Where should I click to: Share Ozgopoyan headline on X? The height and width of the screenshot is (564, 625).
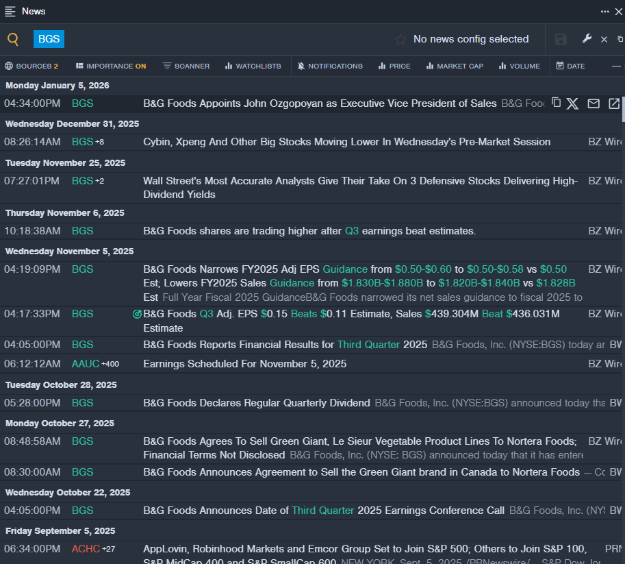click(572, 103)
